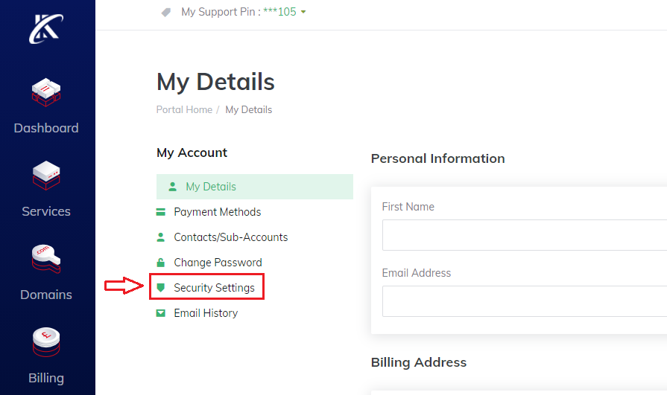Viewport: 667px width, 395px height.
Task: Click the tag icon beside My Support Pin
Action: 166,12
